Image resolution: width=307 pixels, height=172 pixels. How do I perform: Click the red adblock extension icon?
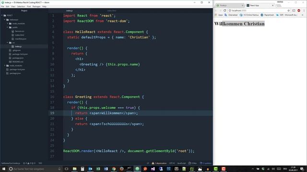(x=299, y=11)
